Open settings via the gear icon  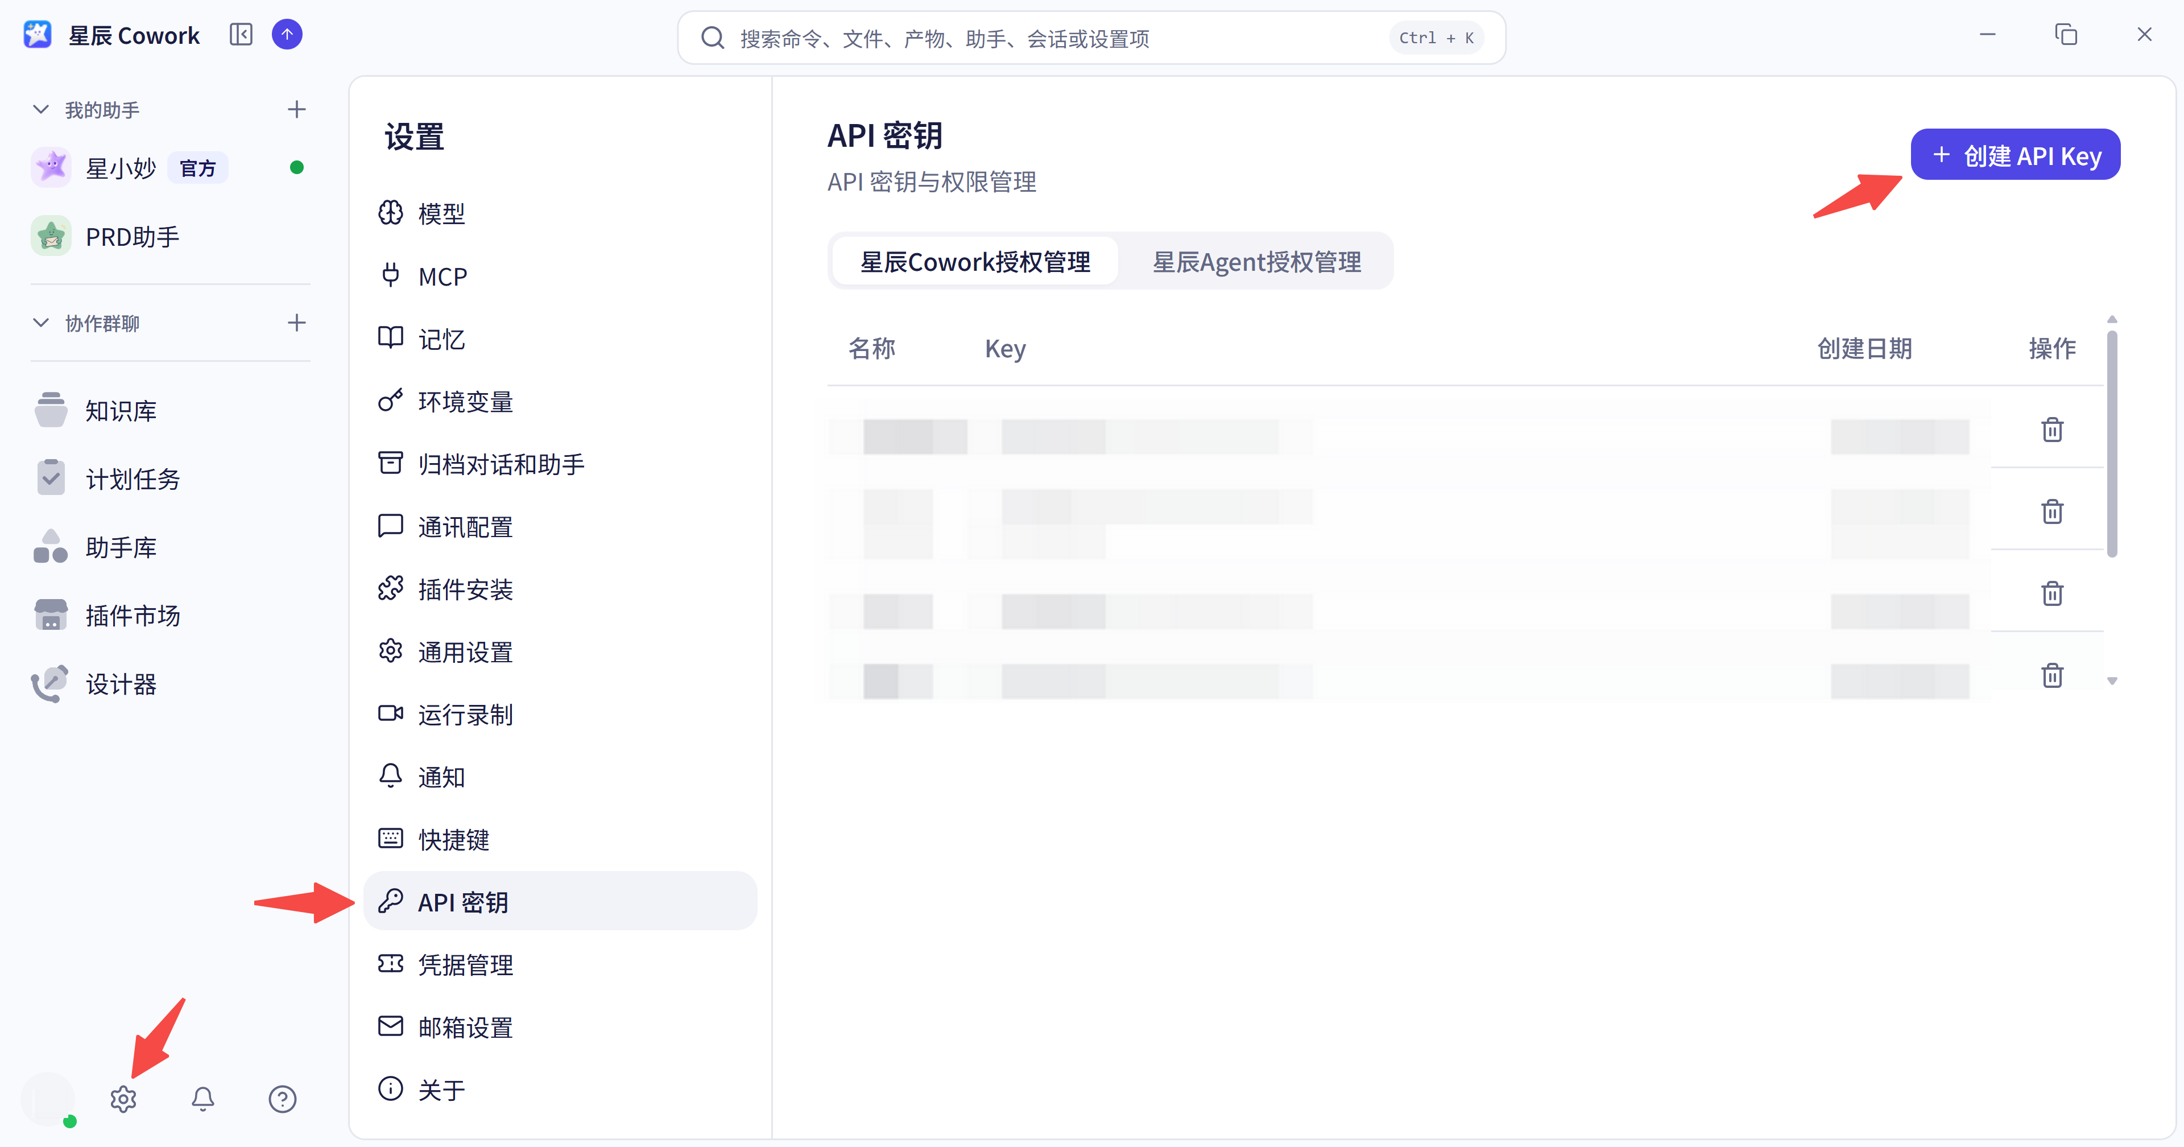(x=124, y=1099)
